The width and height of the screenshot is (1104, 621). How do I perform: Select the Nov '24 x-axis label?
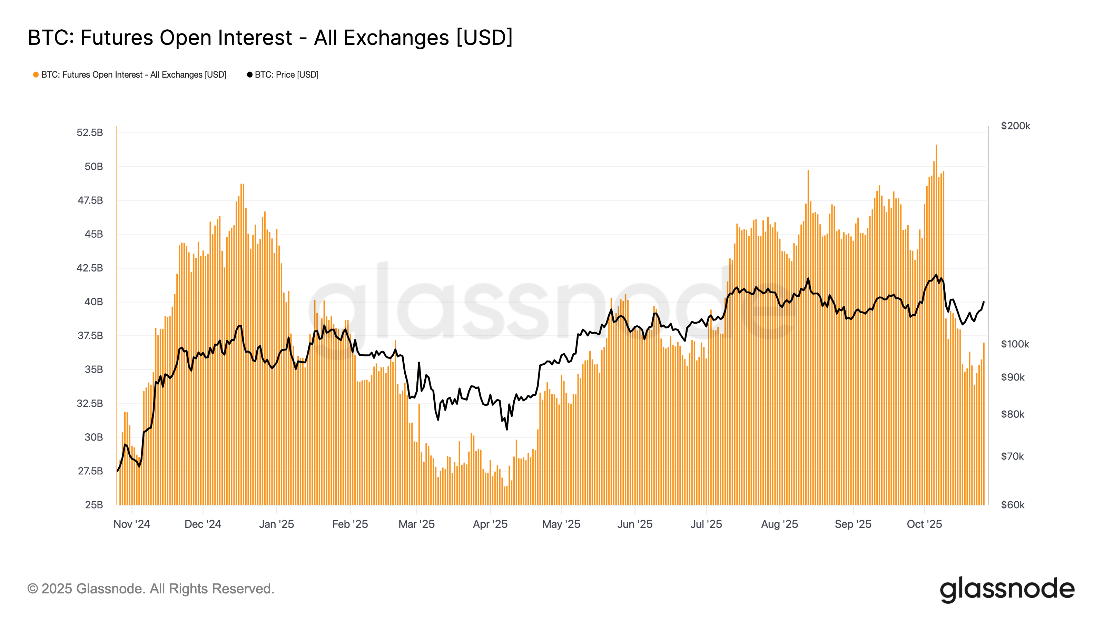pyautogui.click(x=131, y=524)
